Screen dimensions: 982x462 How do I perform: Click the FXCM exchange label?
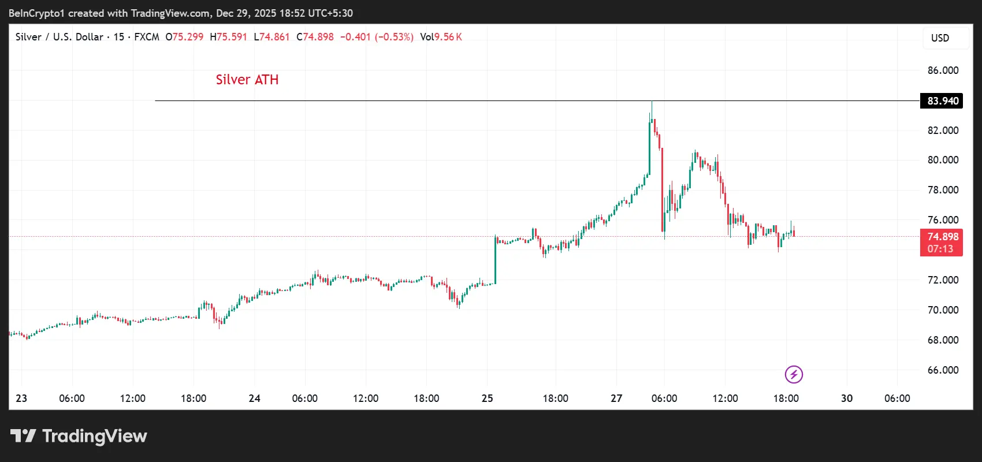(147, 37)
